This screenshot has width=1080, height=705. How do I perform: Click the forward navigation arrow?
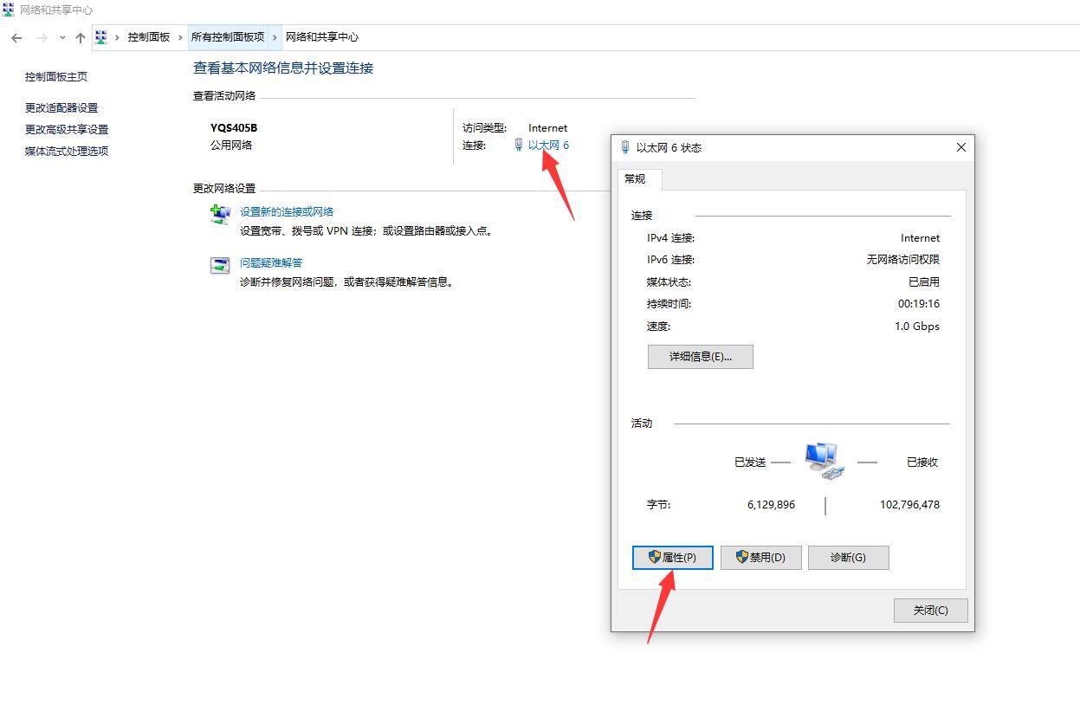pyautogui.click(x=42, y=37)
